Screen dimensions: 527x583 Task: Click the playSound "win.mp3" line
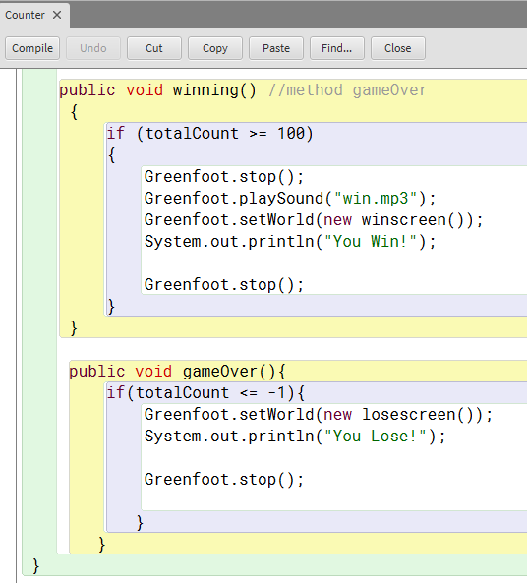[290, 199]
